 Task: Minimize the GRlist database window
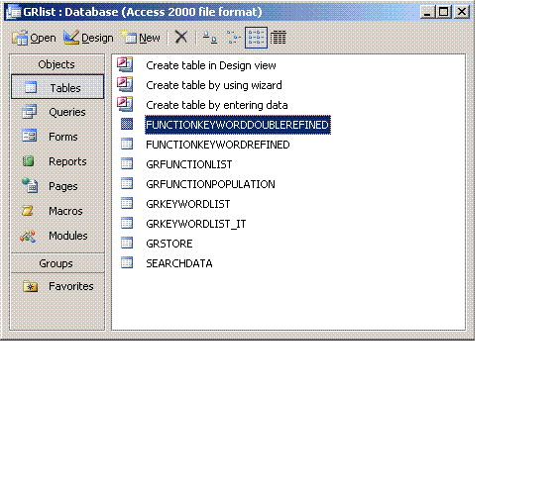tap(427, 12)
